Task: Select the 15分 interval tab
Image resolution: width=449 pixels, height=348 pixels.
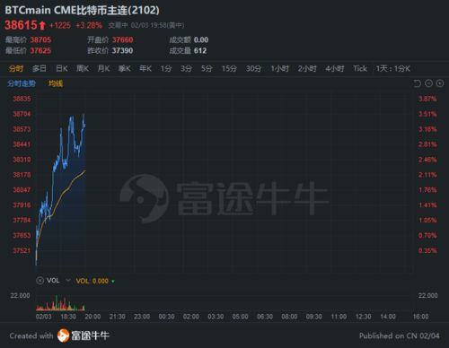Action: click(229, 69)
